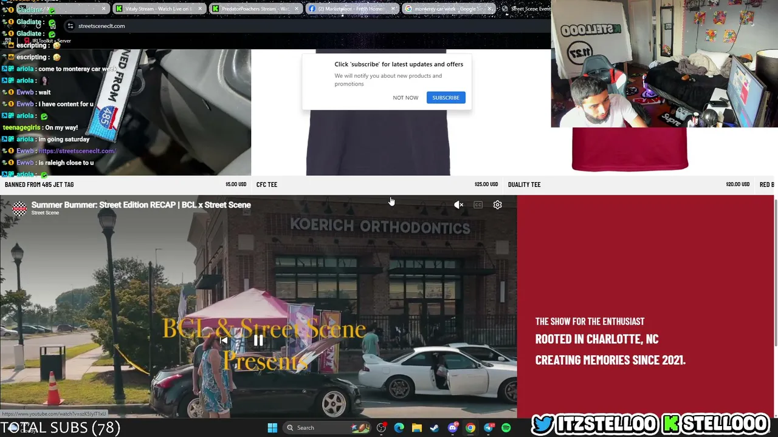
Task: Open the Windows Start menu
Action: coord(272,428)
